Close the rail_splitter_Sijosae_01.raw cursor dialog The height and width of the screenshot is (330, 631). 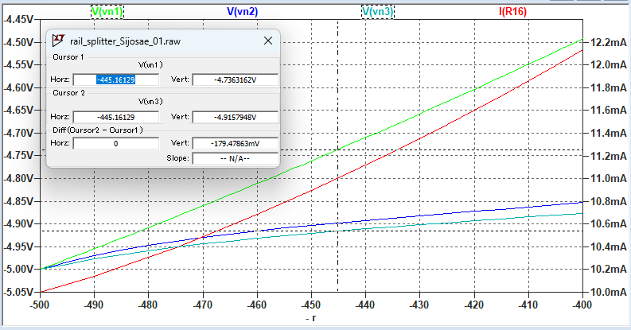click(267, 41)
